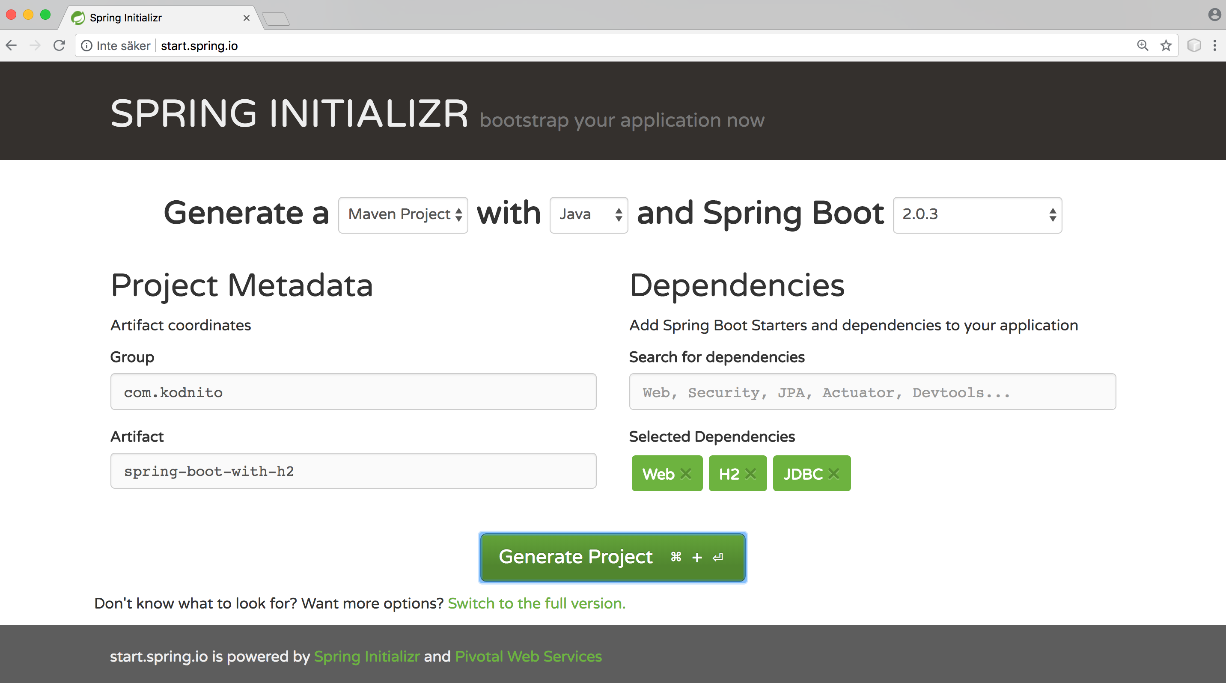This screenshot has height=683, width=1226.
Task: Click the Spring Initializr tab in browser
Action: [x=159, y=16]
